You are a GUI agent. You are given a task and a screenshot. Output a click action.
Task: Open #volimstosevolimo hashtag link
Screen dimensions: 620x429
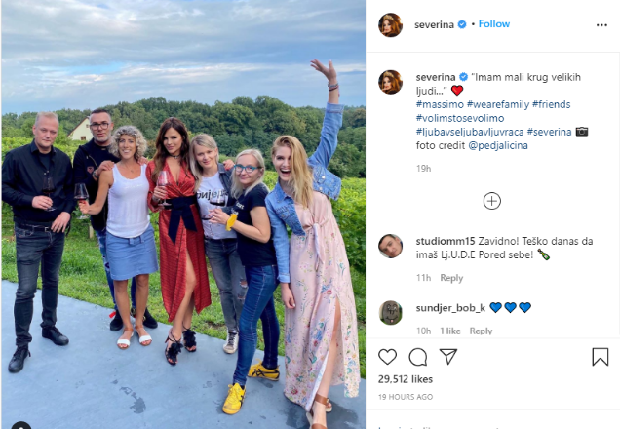pos(460,118)
